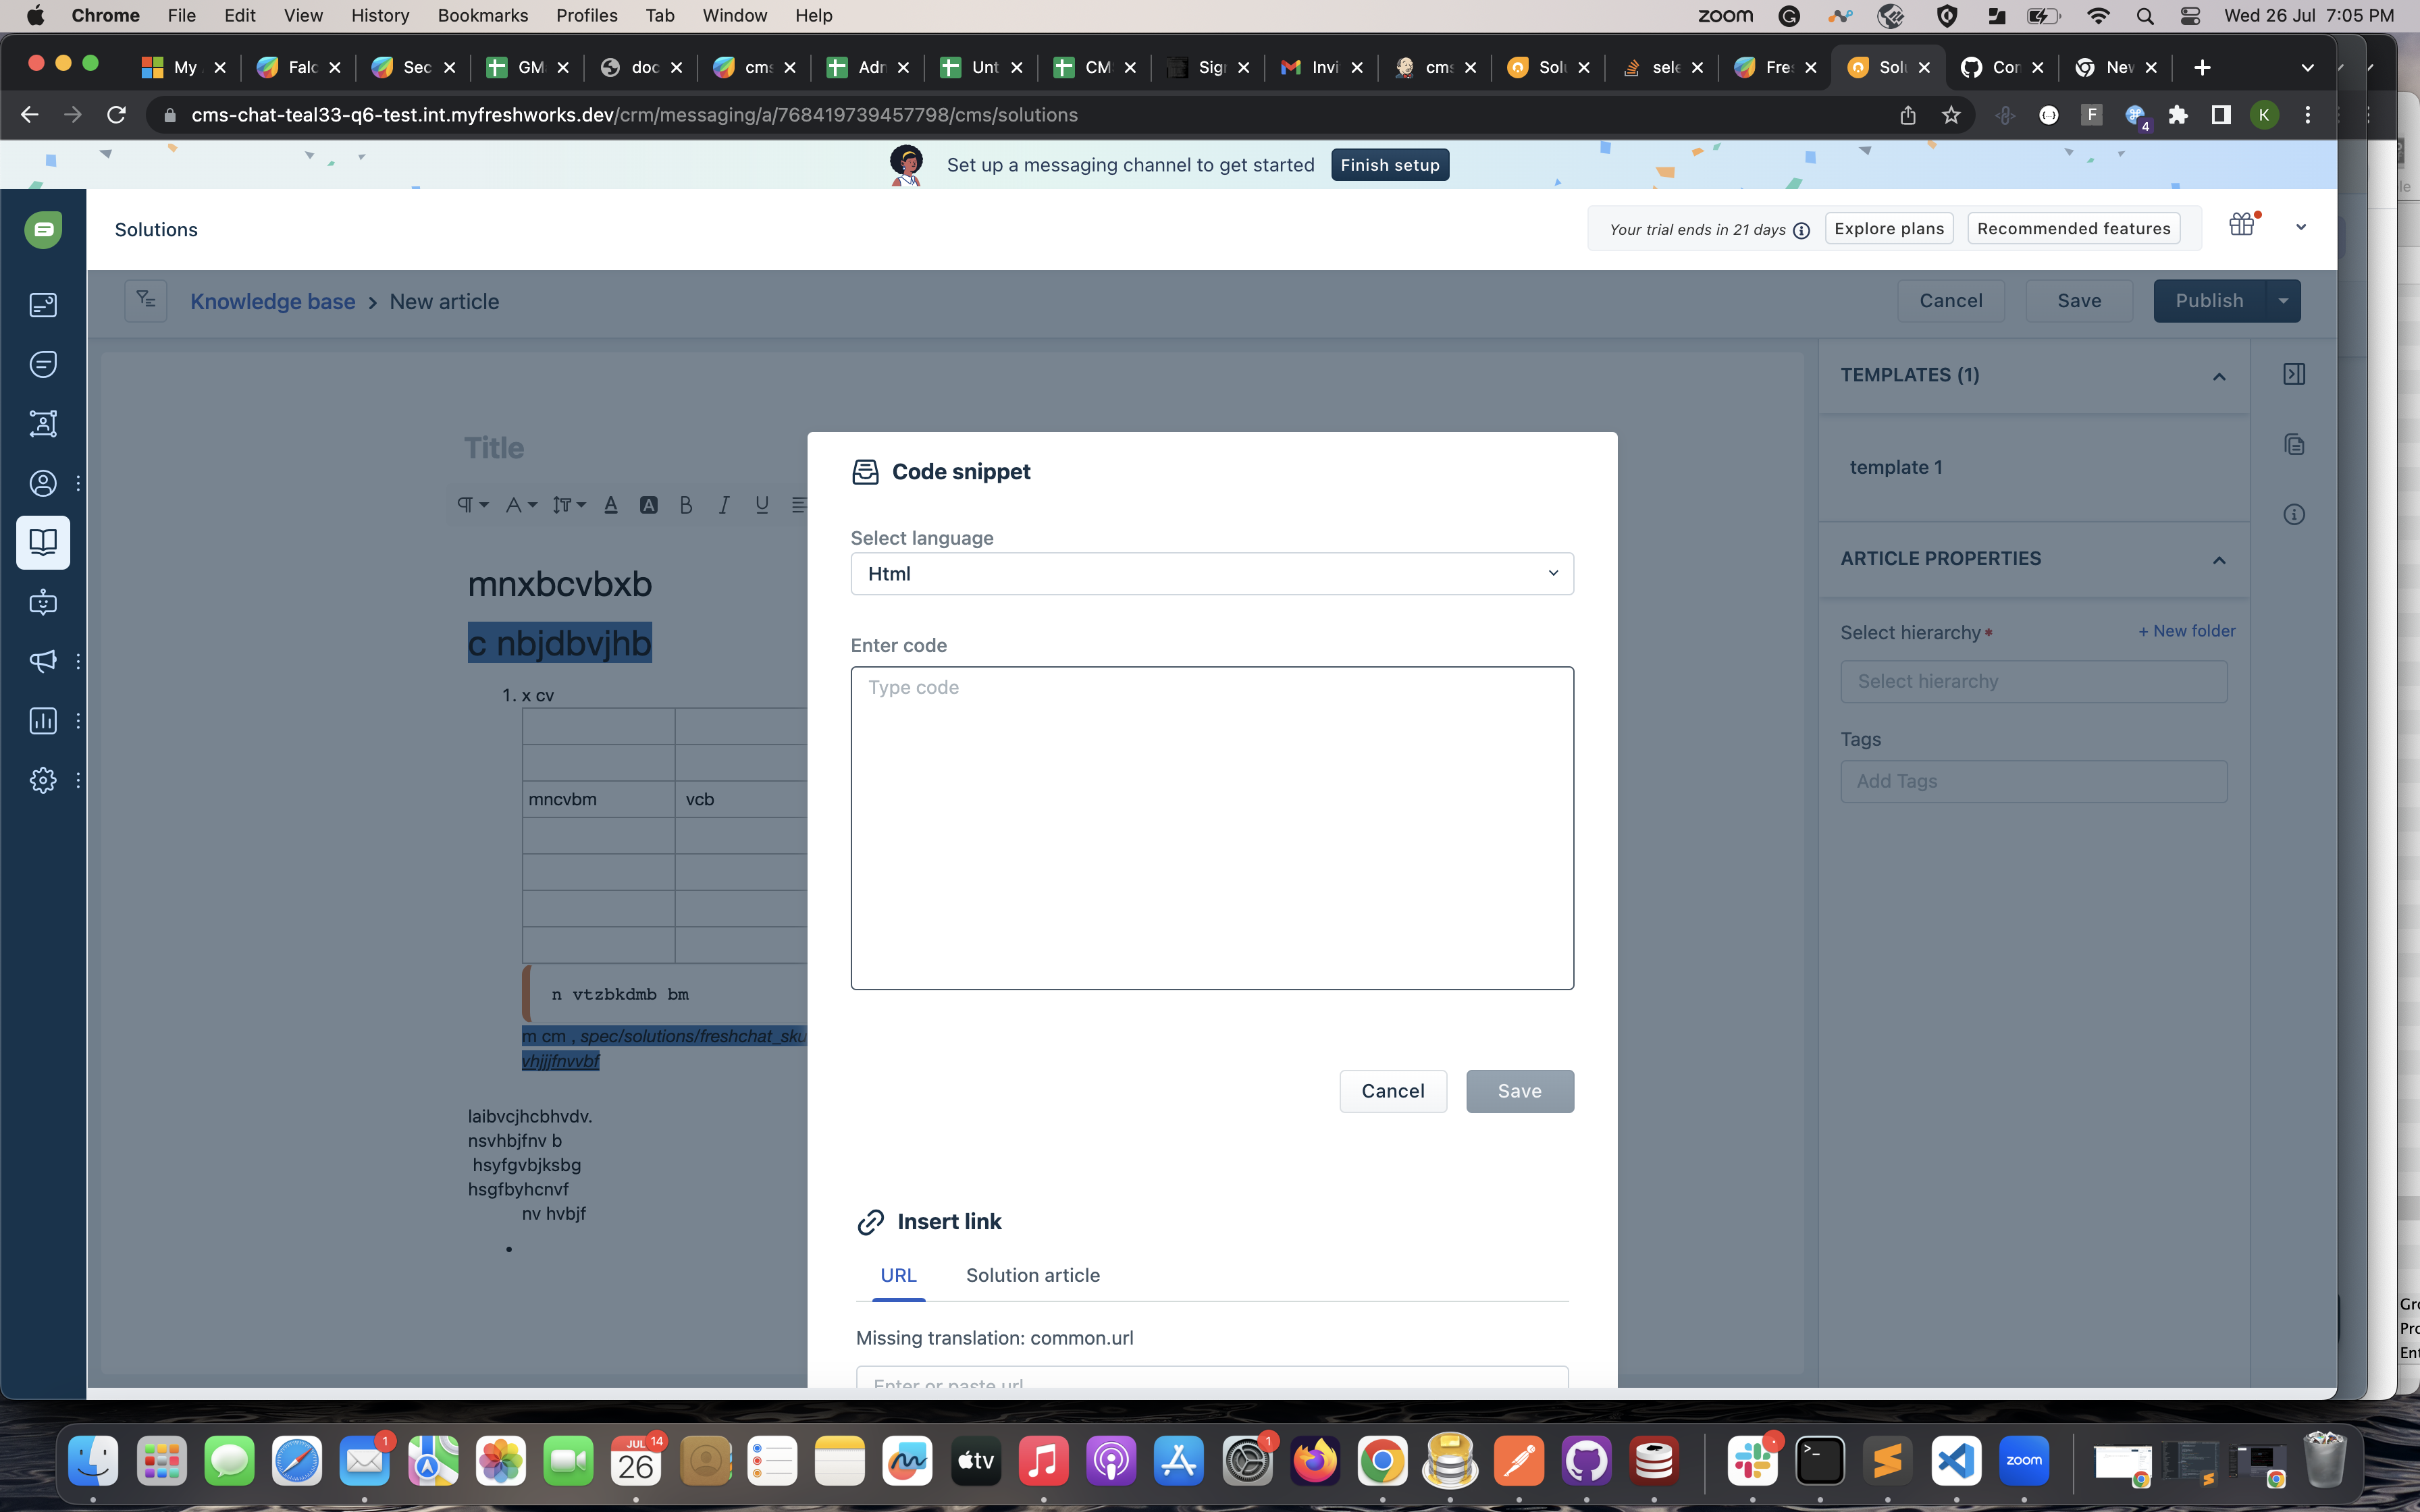Collapse the Templates section
This screenshot has height=1512, width=2420.
tap(2219, 376)
